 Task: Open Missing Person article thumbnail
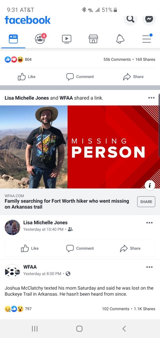tap(80, 147)
